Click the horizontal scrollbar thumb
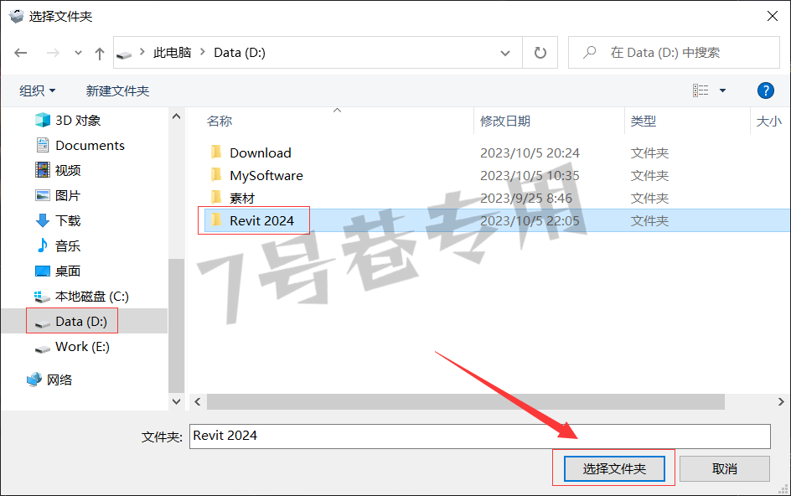791x496 pixels. [x=466, y=401]
